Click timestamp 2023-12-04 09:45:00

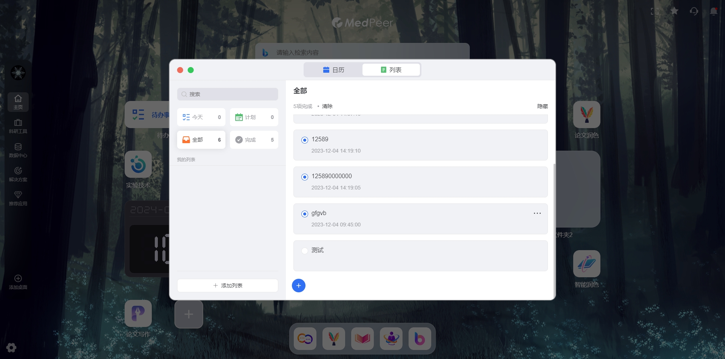click(336, 225)
